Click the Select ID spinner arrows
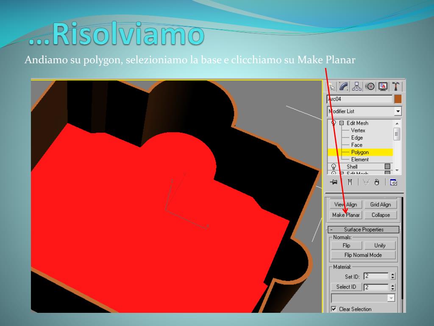 [x=393, y=287]
